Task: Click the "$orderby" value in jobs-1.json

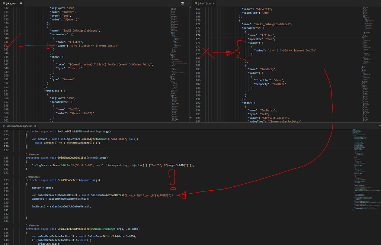Action: click(x=269, y=69)
